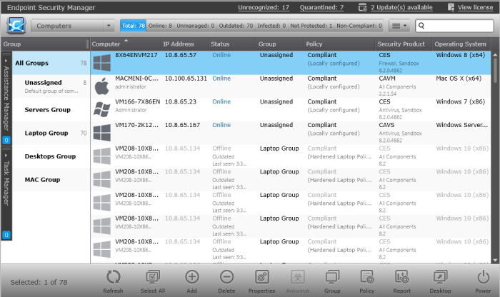The image size is (500, 297).
Task: Select the MAC Group
Action: tap(51, 180)
